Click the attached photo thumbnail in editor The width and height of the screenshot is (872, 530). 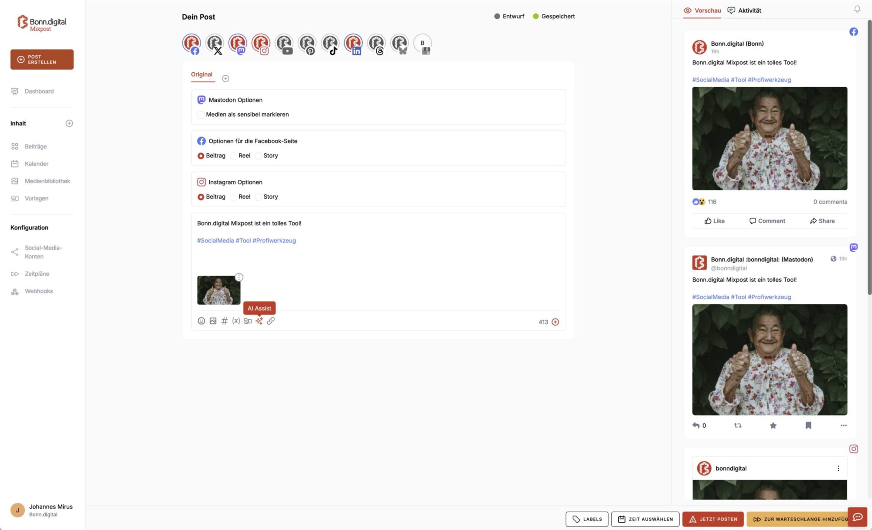(x=218, y=290)
